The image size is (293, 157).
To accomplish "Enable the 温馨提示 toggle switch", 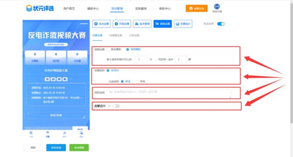I will (116, 106).
